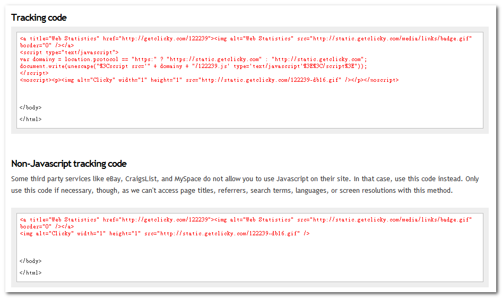This screenshot has height=298, width=502.
Task: Click </html> in the second code box
Action: 30,273
